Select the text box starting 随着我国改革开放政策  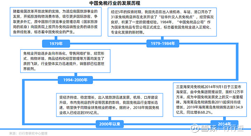[55, 22]
